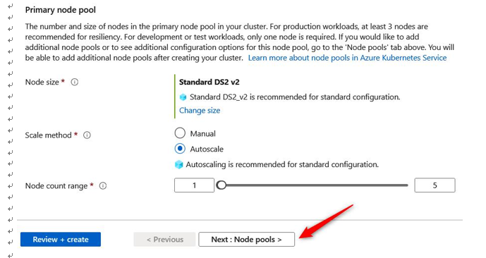
Task: Click the Node count range info icon
Action: point(102,186)
